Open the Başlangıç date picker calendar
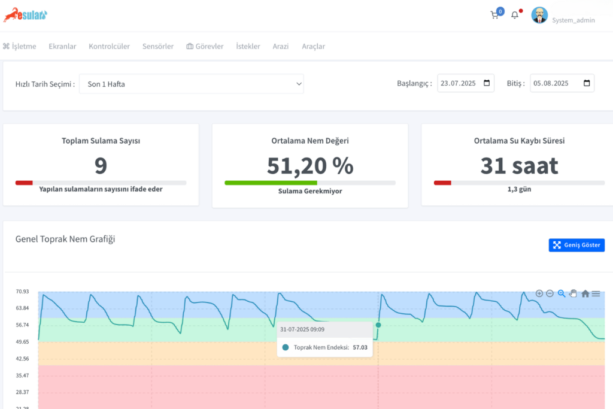 [487, 83]
